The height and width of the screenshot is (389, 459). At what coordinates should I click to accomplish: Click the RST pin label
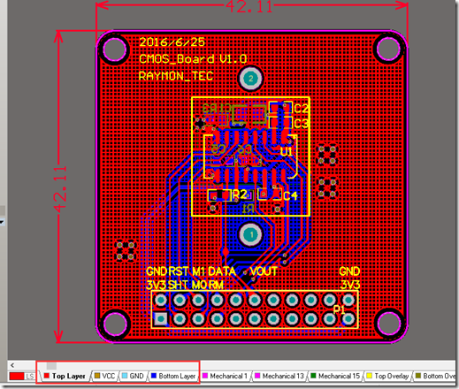coord(179,271)
